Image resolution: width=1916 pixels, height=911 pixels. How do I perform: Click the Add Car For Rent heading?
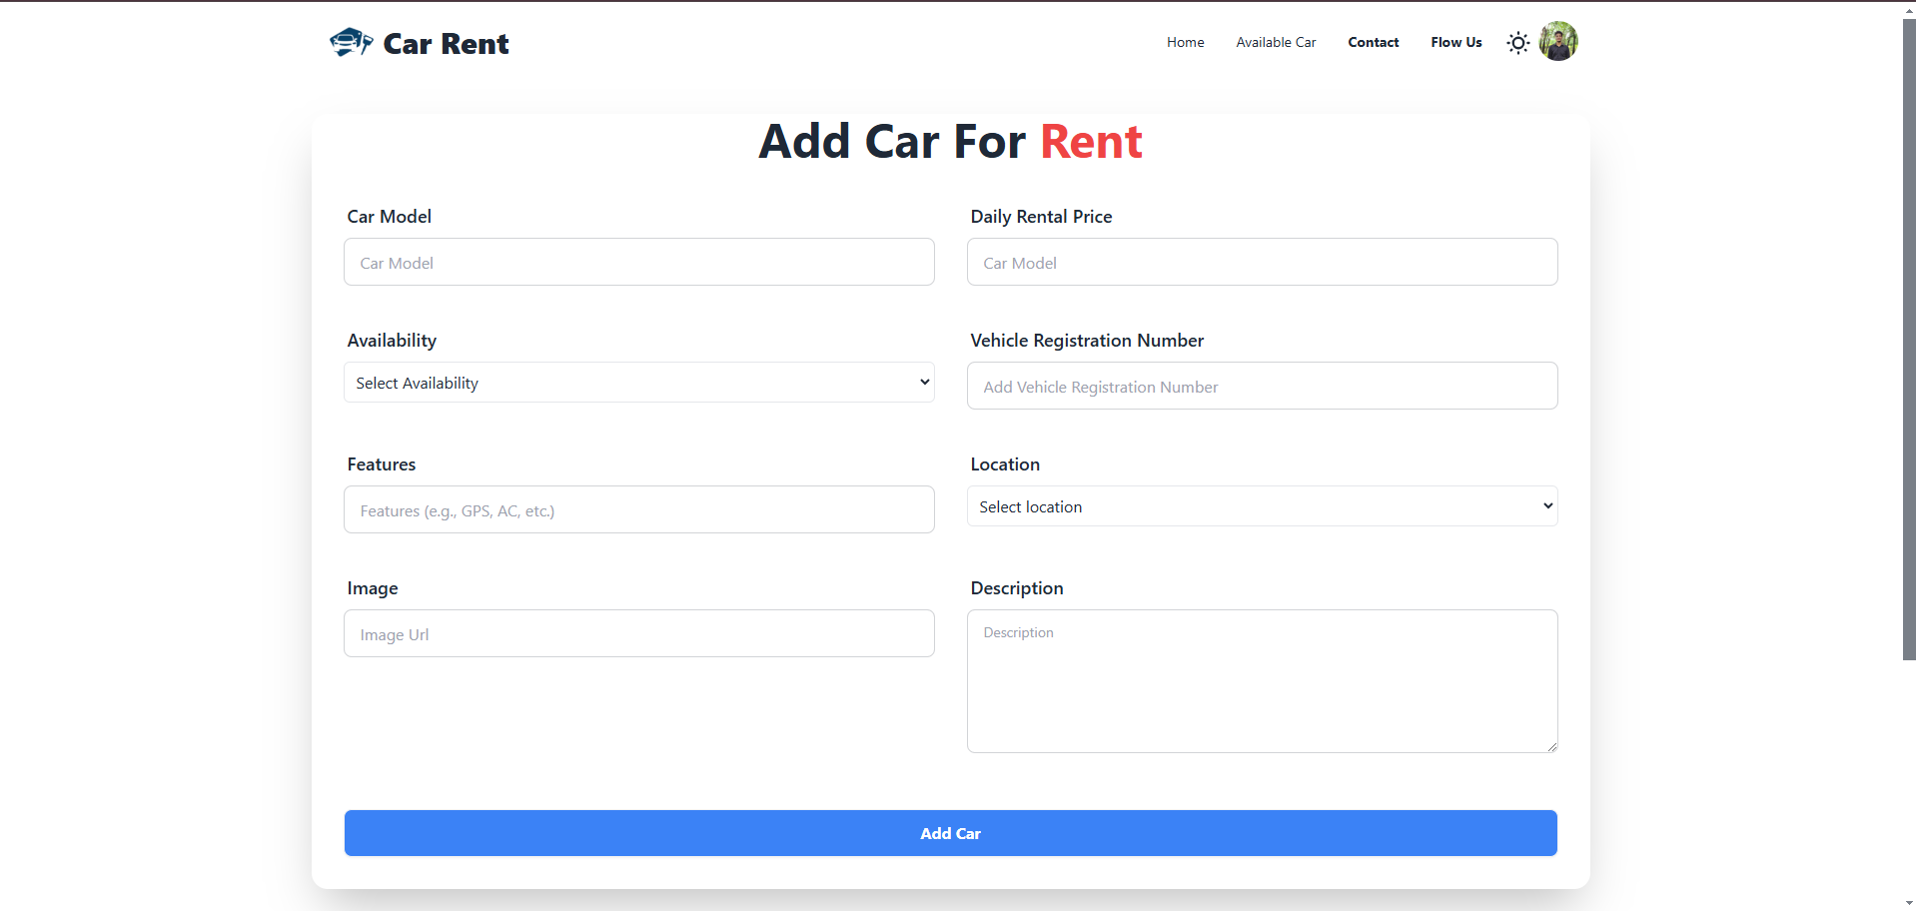[x=950, y=141]
